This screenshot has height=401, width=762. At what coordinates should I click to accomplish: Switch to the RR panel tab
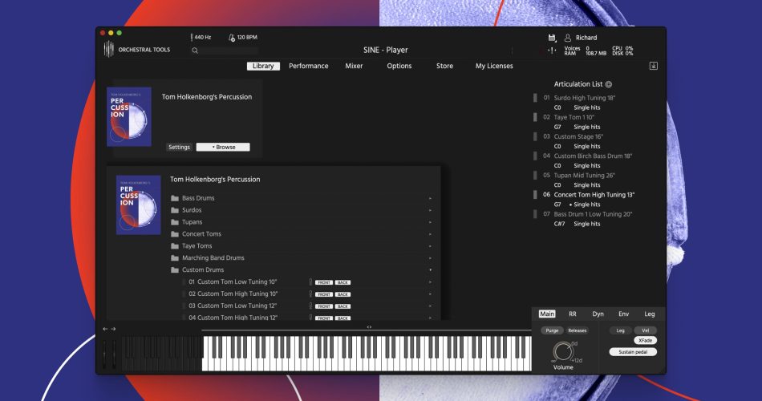click(573, 314)
